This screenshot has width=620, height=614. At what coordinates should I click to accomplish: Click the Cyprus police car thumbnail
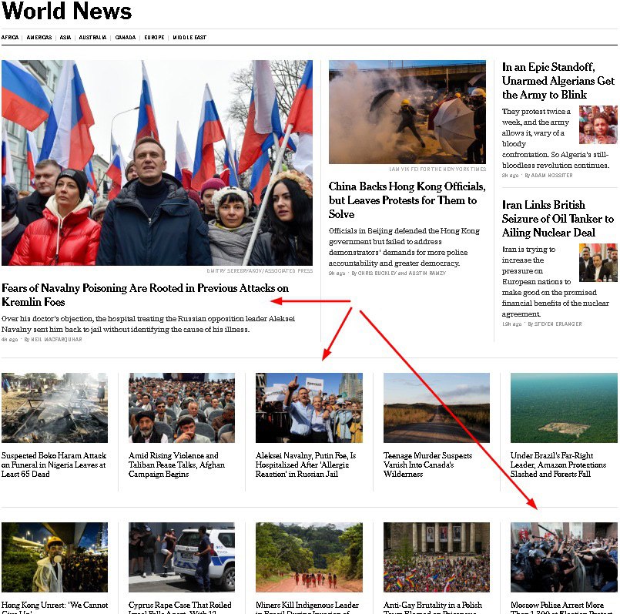click(x=182, y=557)
